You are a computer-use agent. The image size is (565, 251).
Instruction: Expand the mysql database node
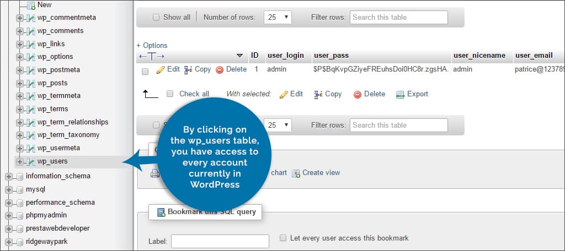click(x=9, y=189)
